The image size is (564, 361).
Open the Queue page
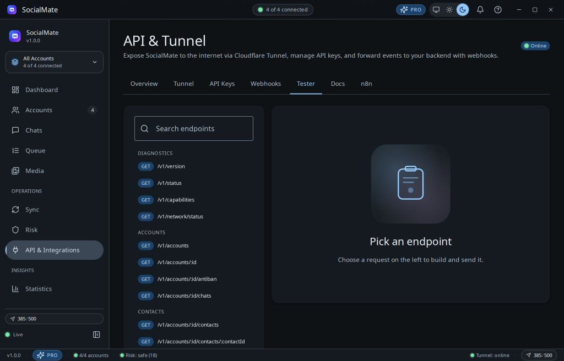[55, 150]
